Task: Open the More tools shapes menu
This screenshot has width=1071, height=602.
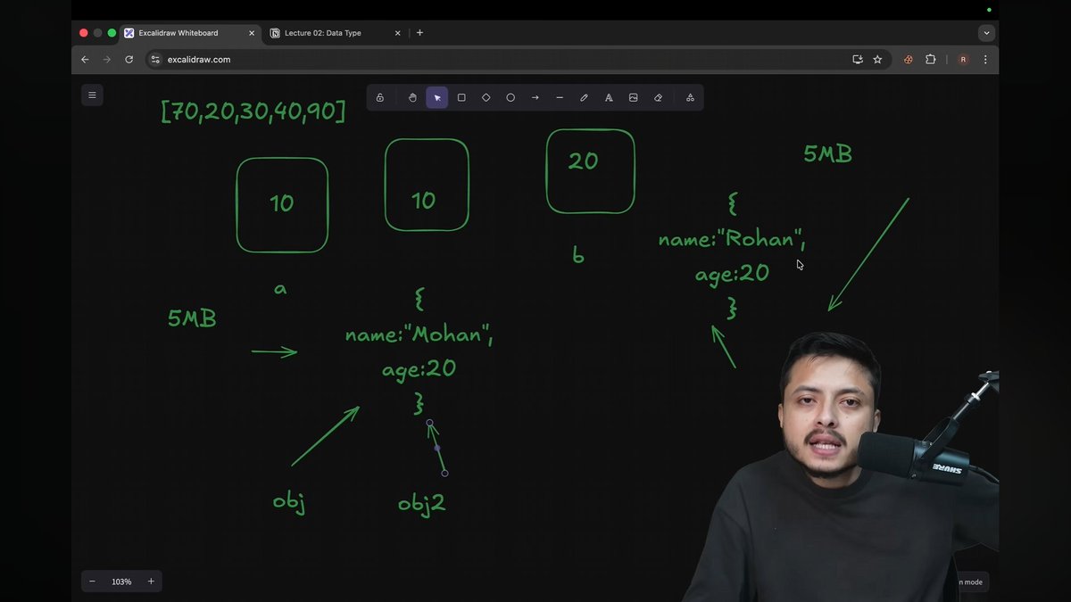Action: coord(690,97)
